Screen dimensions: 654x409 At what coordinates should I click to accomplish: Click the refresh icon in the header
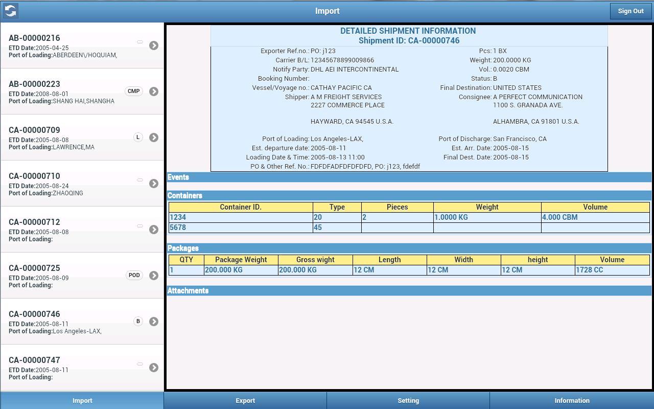[x=11, y=11]
